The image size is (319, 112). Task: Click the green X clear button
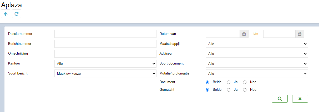coord(300,99)
